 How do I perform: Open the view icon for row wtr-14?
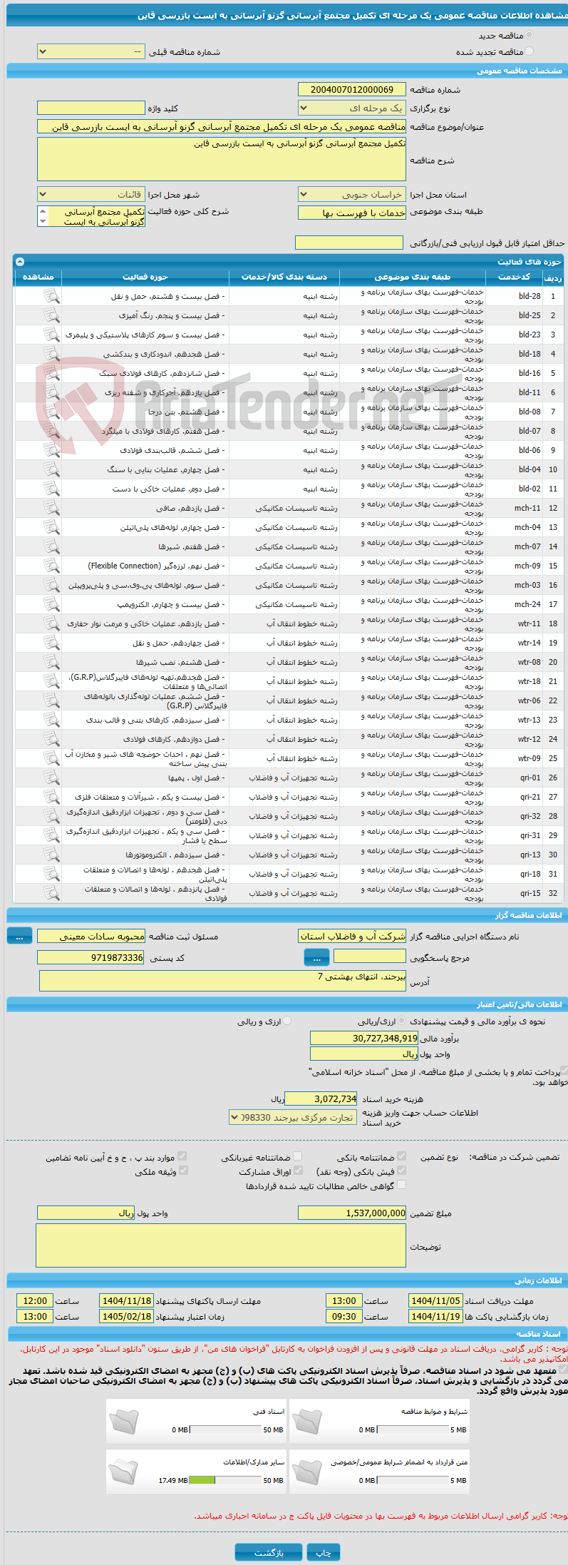(51, 643)
